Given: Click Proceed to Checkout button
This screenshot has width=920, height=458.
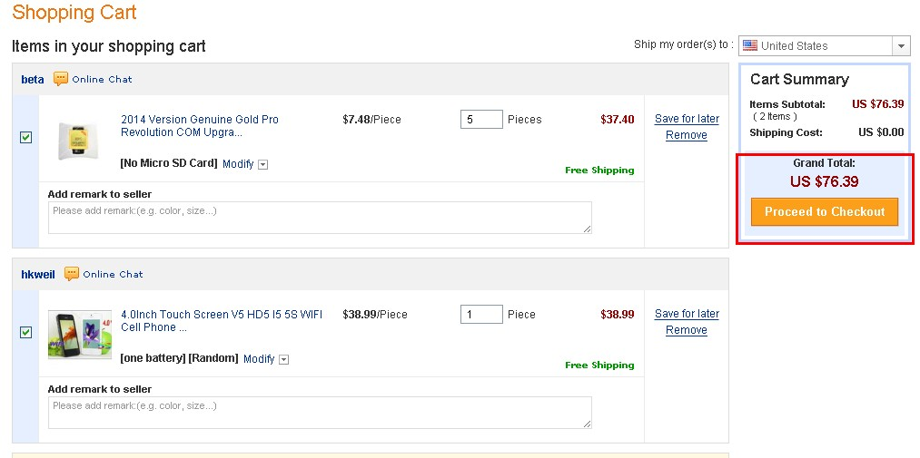Looking at the screenshot, I should (824, 212).
